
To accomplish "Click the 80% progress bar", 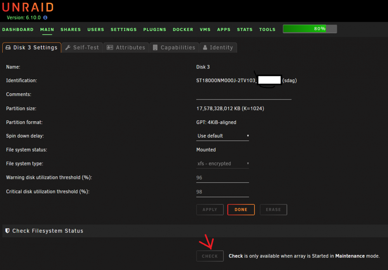I will click(x=310, y=29).
